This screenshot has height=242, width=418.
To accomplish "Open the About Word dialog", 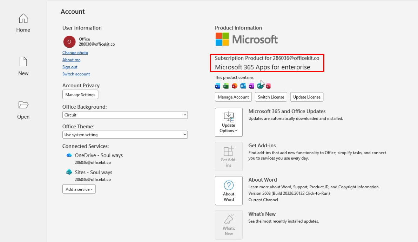I will coord(229,190).
